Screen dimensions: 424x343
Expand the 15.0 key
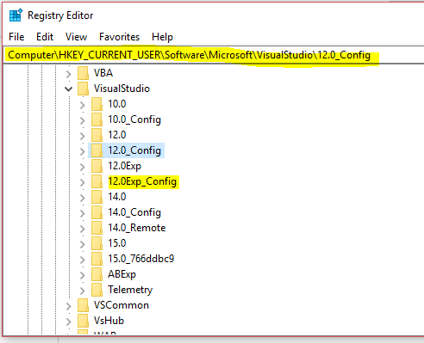tap(83, 244)
